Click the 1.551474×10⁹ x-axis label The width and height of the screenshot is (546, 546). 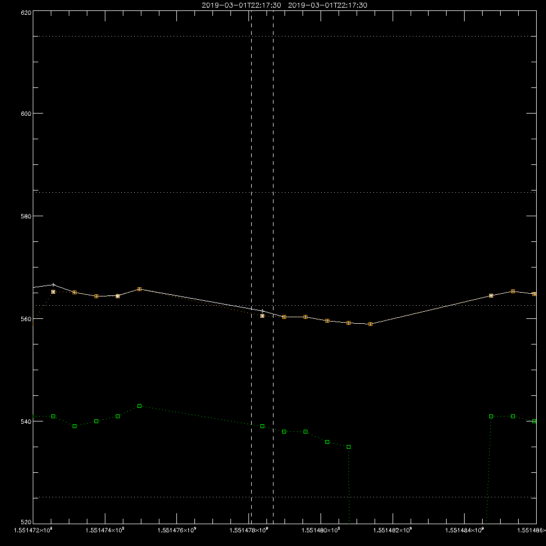tap(105, 530)
